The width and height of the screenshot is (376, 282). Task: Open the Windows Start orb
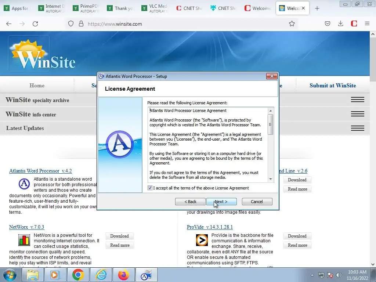click(10, 275)
